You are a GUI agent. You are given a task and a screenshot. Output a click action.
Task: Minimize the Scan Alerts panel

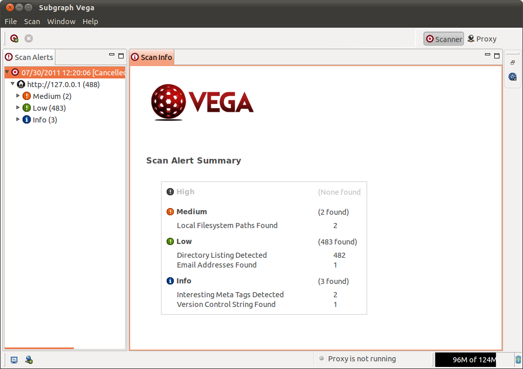[112, 55]
